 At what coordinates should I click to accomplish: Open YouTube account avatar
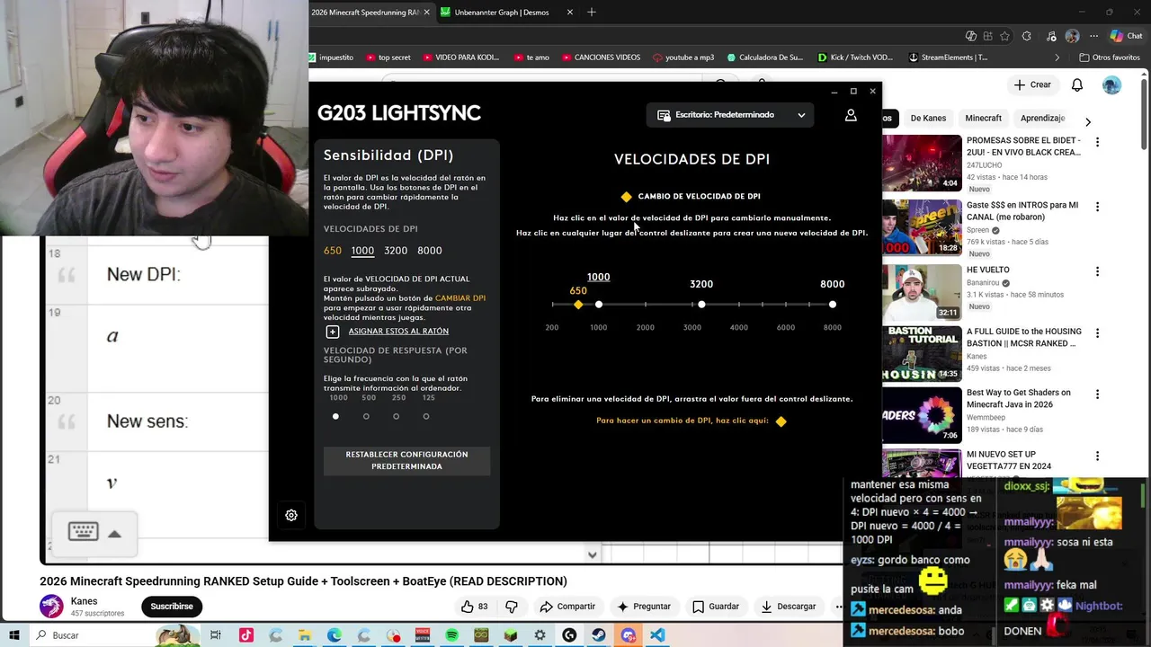(x=1112, y=84)
